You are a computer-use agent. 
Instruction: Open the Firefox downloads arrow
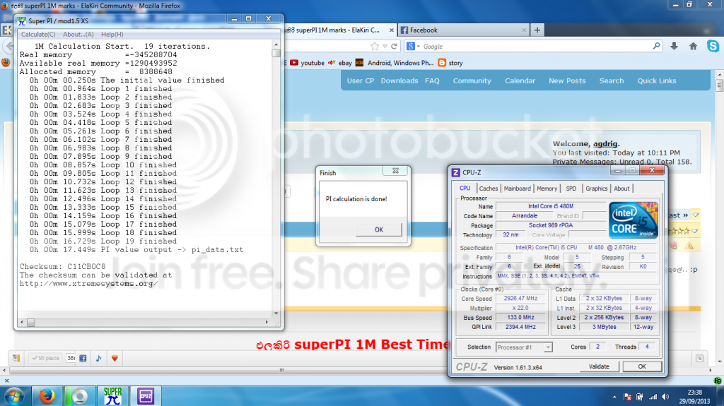pos(674,46)
